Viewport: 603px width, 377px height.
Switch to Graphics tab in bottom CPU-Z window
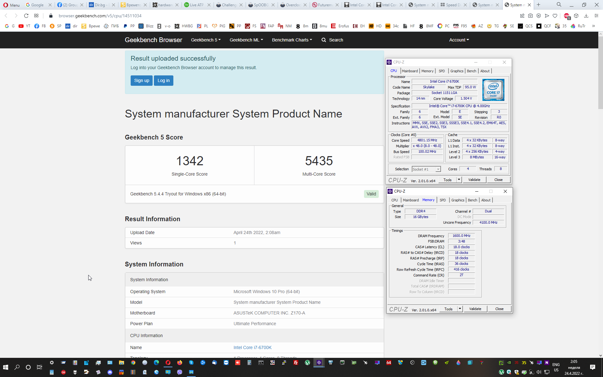click(458, 200)
